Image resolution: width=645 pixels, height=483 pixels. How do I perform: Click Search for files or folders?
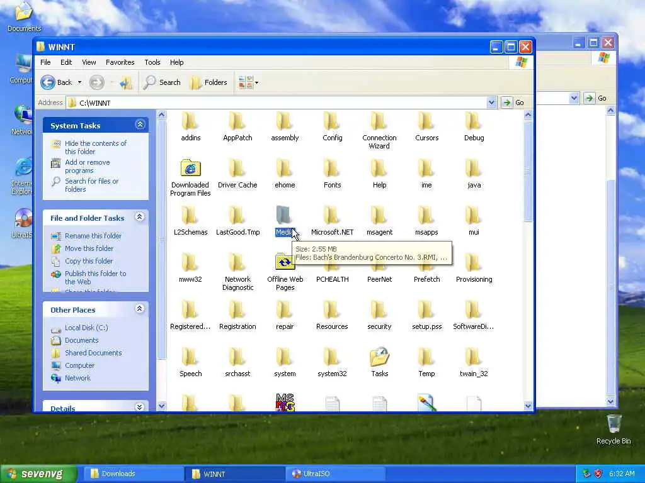[92, 186]
